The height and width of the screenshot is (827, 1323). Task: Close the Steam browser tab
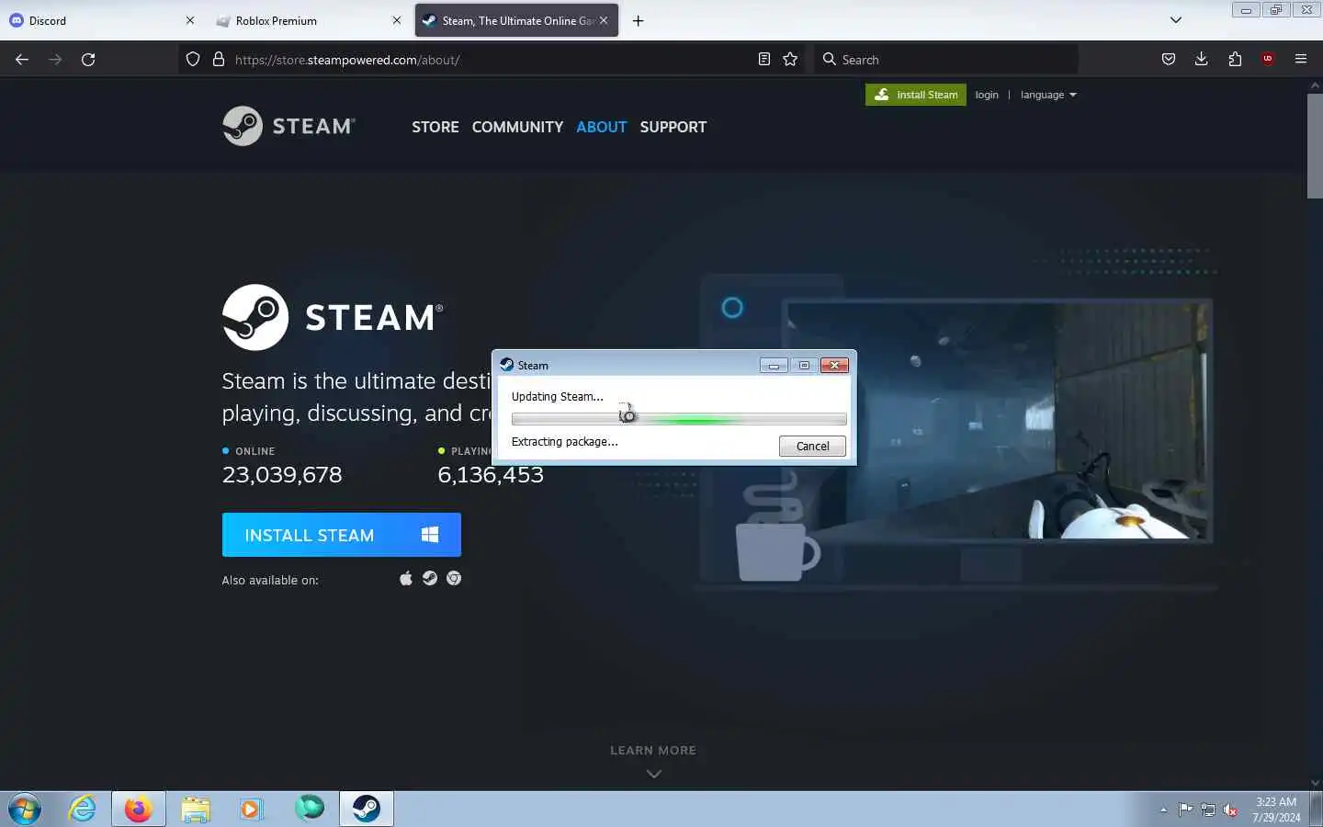pyautogui.click(x=604, y=20)
